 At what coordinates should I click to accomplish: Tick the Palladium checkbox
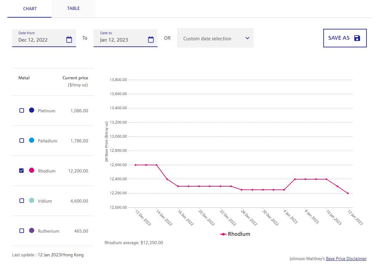[22, 140]
